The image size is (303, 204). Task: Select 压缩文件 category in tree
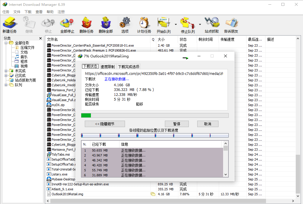(27, 48)
